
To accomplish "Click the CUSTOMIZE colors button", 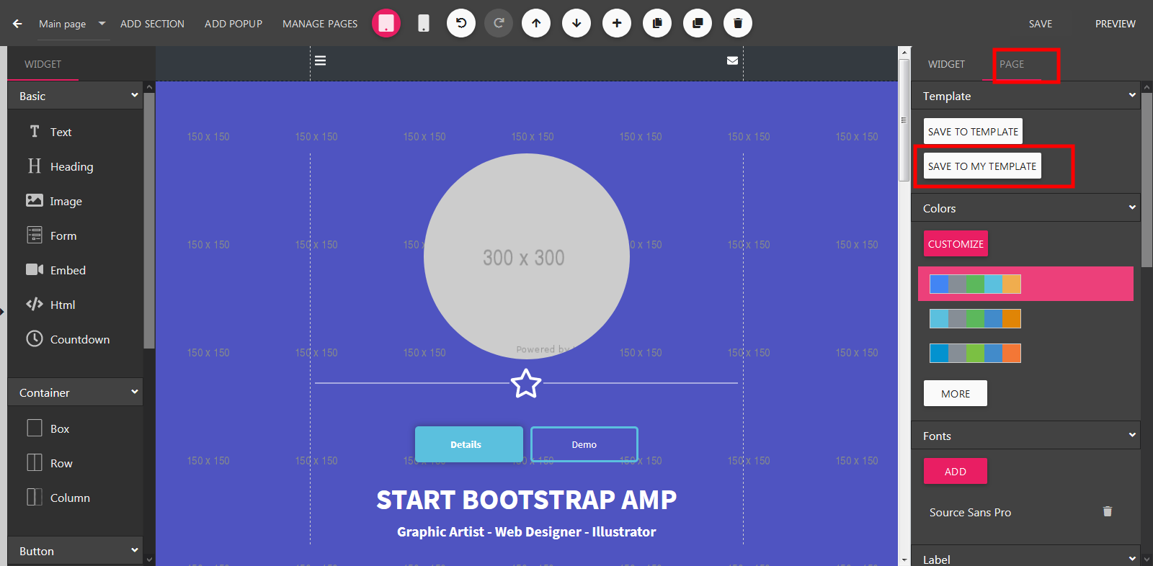I will [956, 243].
